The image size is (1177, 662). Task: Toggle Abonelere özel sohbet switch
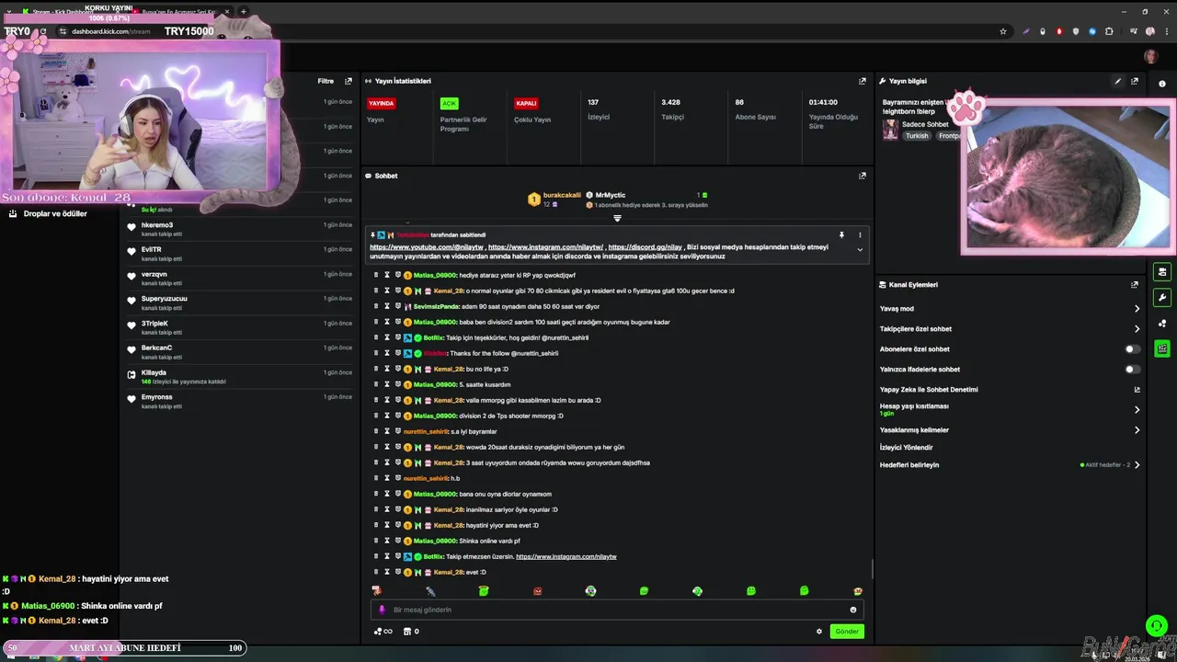click(1133, 349)
